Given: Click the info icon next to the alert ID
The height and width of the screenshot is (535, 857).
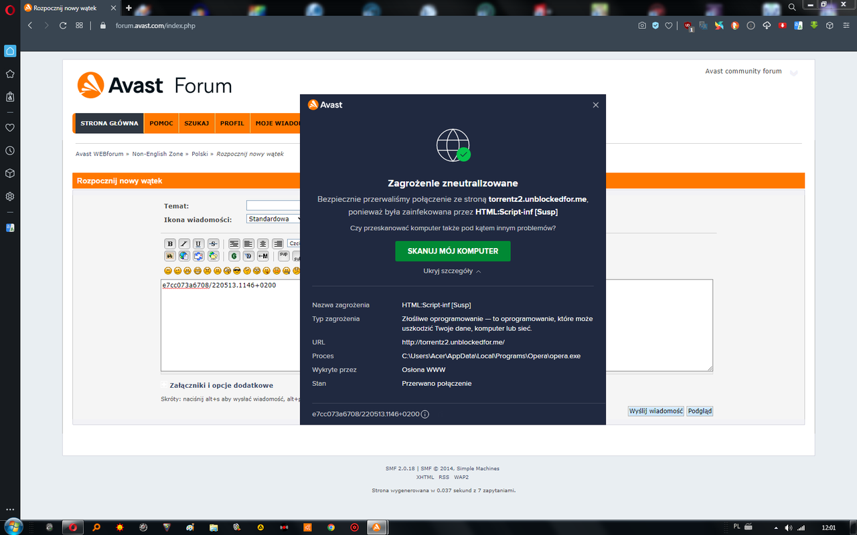Looking at the screenshot, I should tap(425, 414).
